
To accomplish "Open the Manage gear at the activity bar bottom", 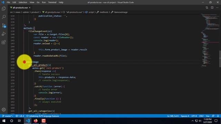I will (x=4, y=110).
